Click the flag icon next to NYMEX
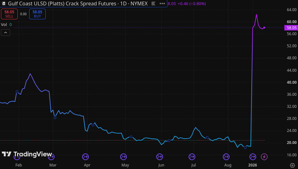This screenshot has width=298, height=169. (x=153, y=3)
